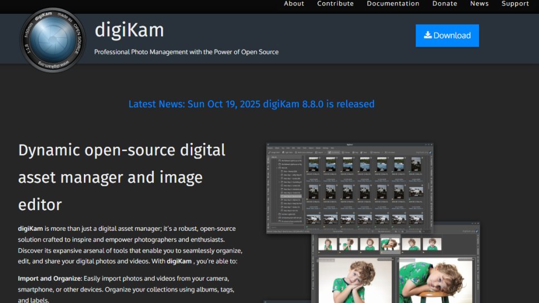Image resolution: width=539 pixels, height=303 pixels.
Task: Open the Donate page
Action: (x=445, y=4)
